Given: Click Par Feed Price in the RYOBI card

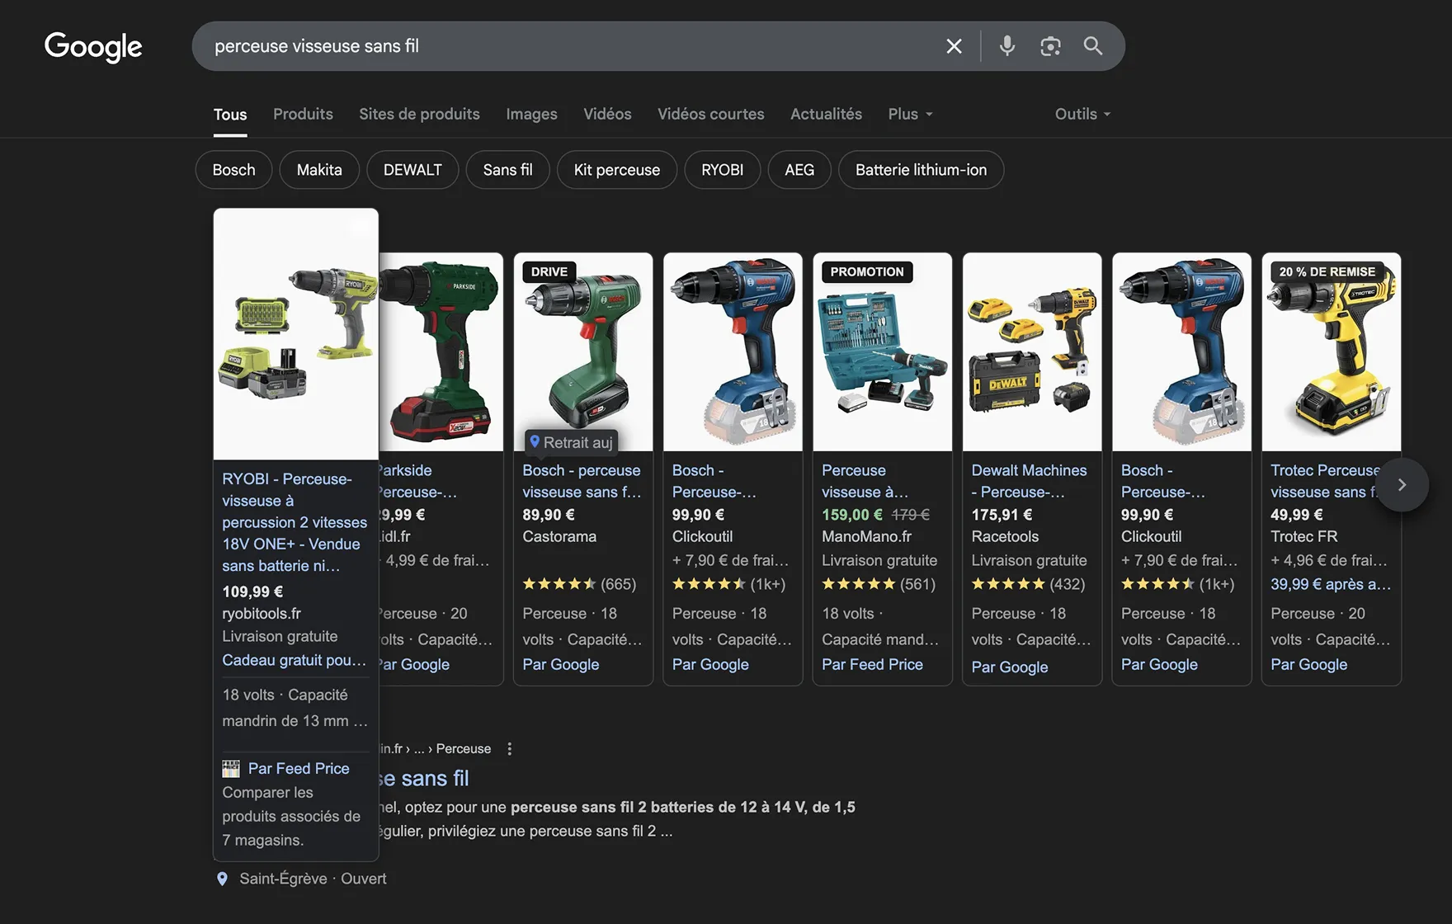Looking at the screenshot, I should [299, 768].
